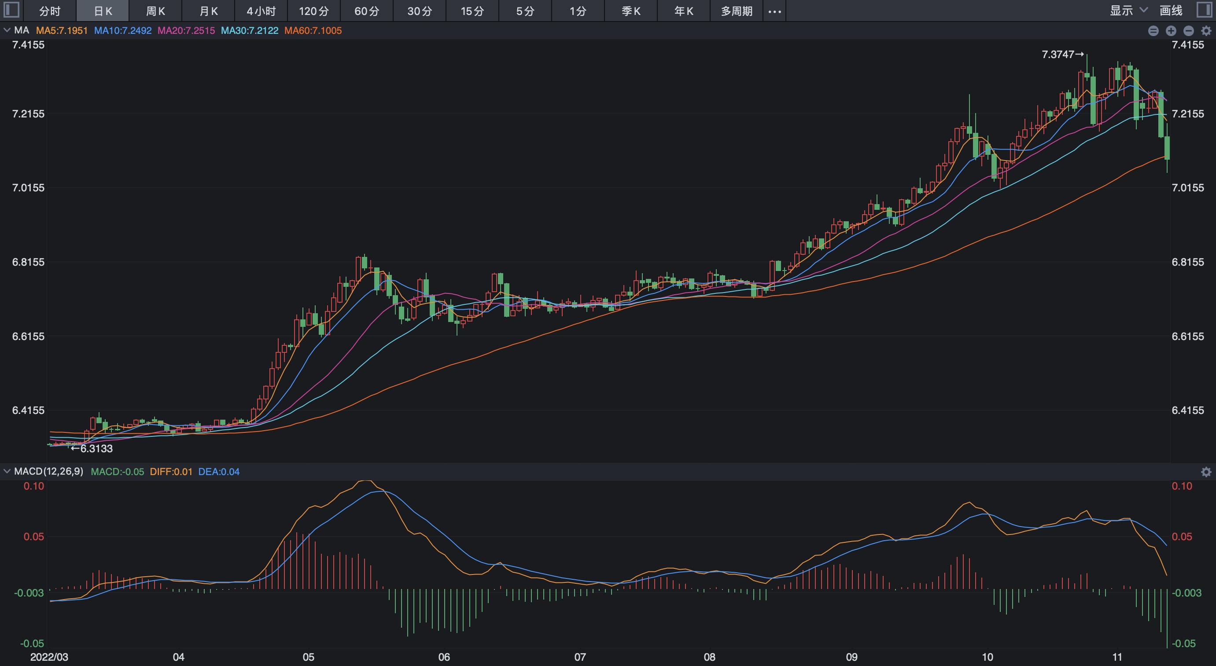Toggle the left sidebar panel icon
Screen dimensions: 1216x666
click(11, 11)
